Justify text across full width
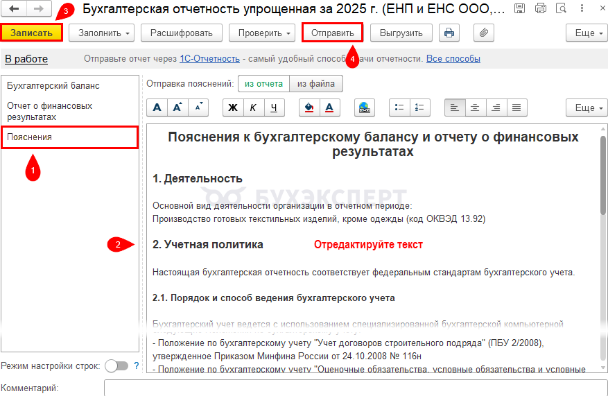608x396 pixels. pyautogui.click(x=516, y=107)
